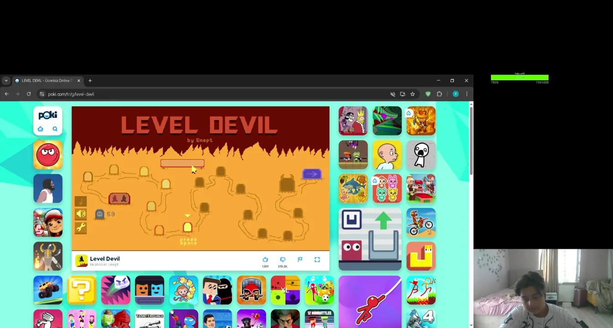Image resolution: width=613 pixels, height=328 pixels.
Task: Click the purple arrow sign in the game
Action: click(312, 174)
